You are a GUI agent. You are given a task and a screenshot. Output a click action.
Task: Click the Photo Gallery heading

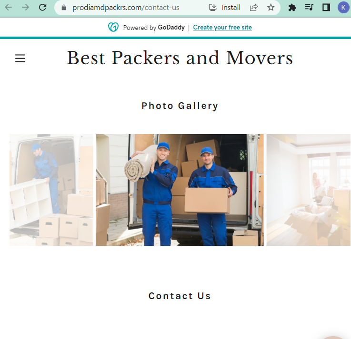(x=180, y=106)
